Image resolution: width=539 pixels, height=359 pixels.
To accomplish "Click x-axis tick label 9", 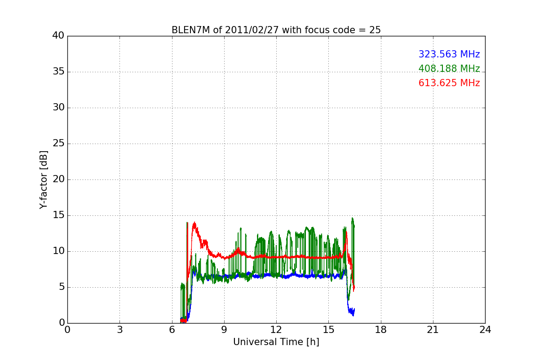I will click(224, 330).
